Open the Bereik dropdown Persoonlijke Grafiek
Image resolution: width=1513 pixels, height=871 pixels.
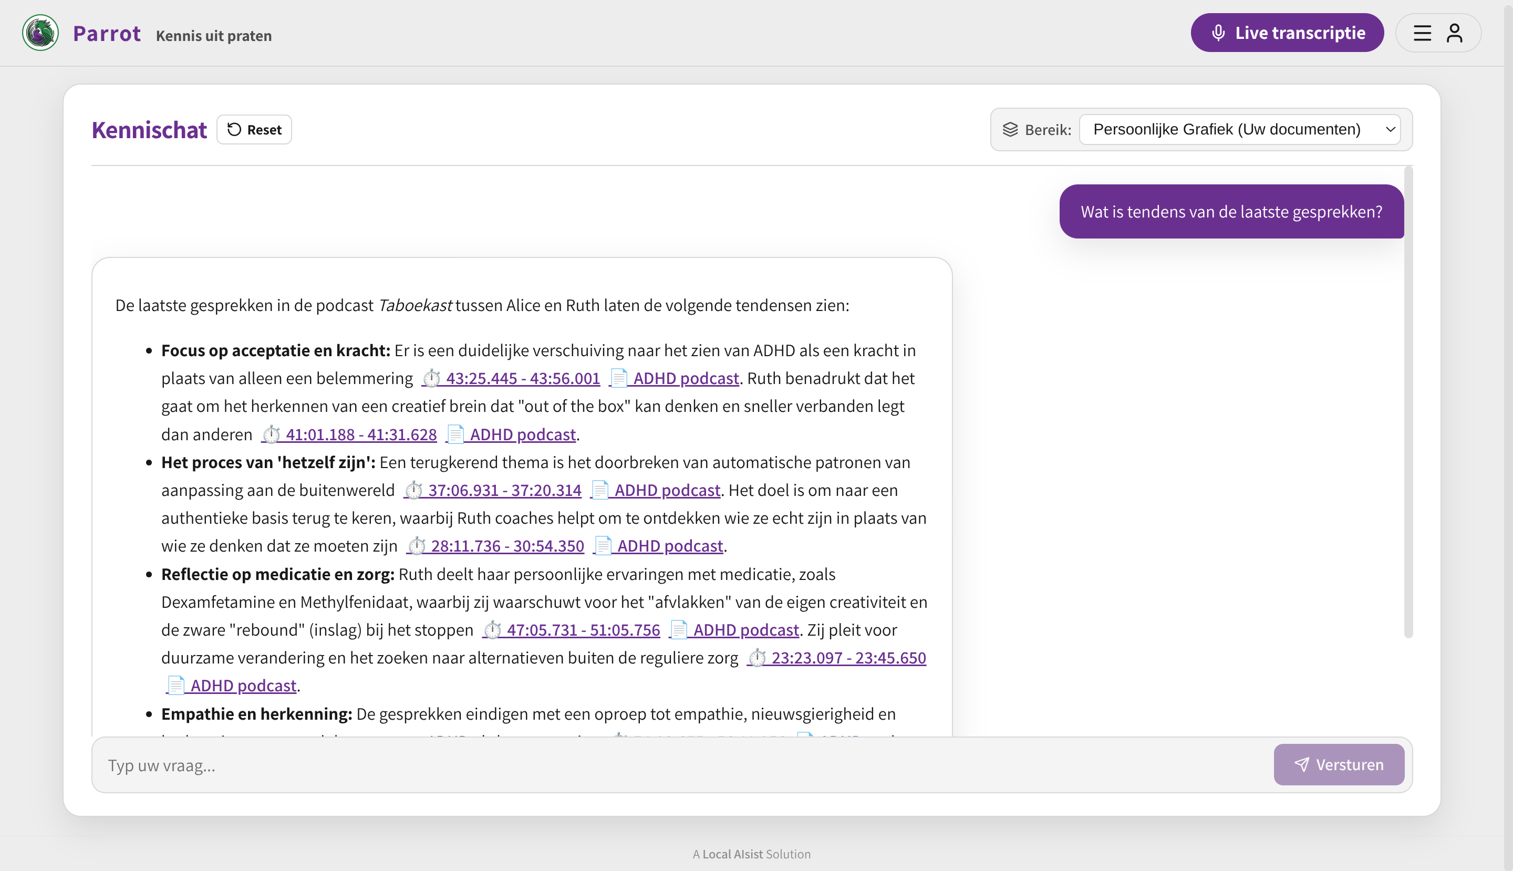point(1239,130)
